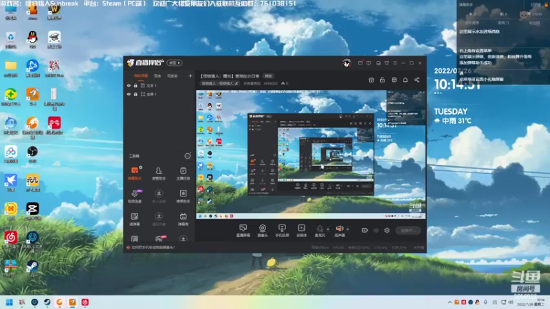
Task: Click the skin shirt icon in the title bar
Action: click(386, 63)
